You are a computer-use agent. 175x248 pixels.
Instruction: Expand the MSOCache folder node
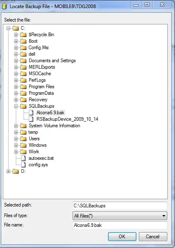pyautogui.click(x=16, y=74)
